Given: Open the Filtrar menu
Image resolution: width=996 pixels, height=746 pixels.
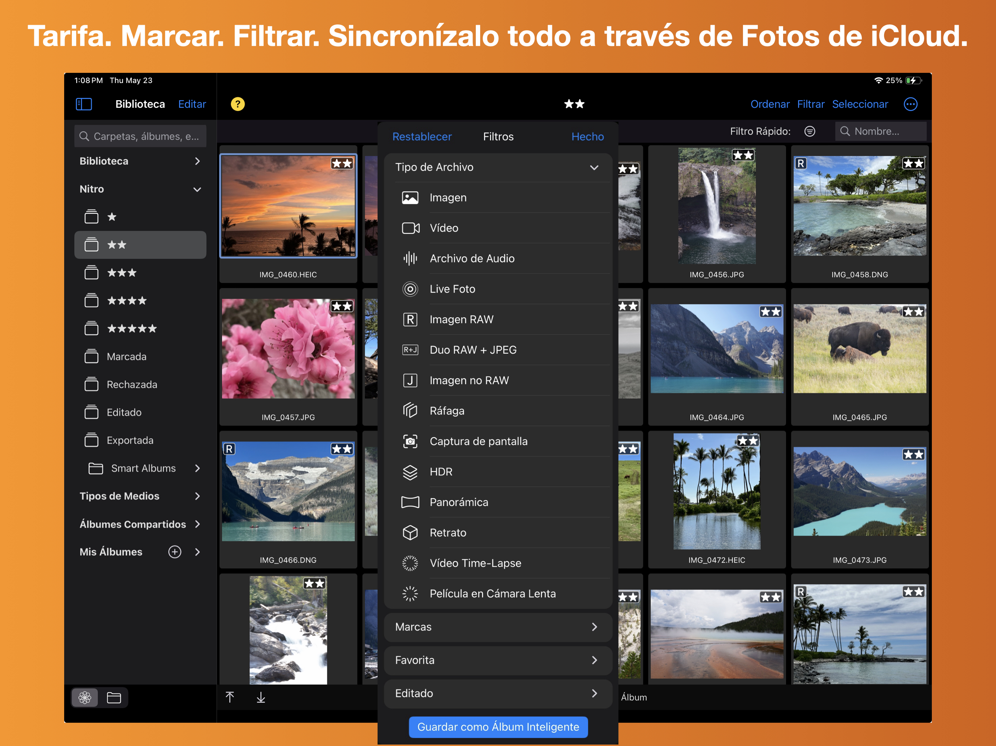Looking at the screenshot, I should tap(810, 105).
